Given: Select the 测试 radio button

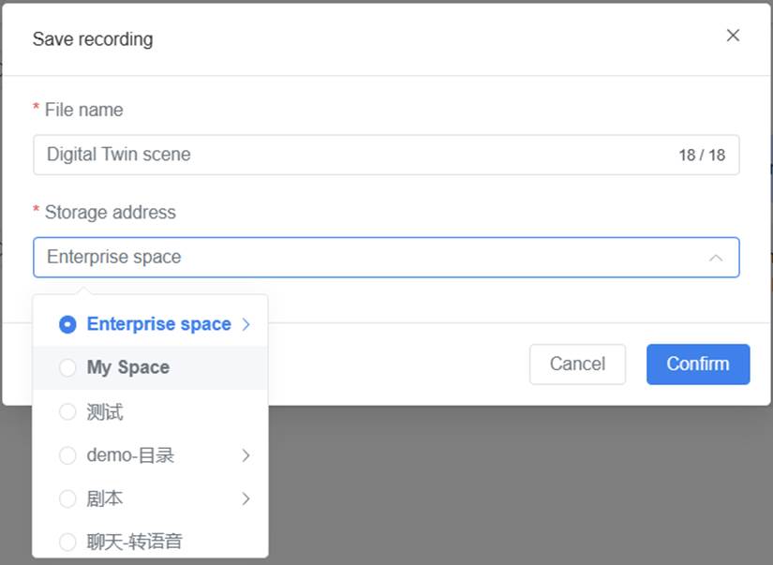Looking at the screenshot, I should point(67,412).
